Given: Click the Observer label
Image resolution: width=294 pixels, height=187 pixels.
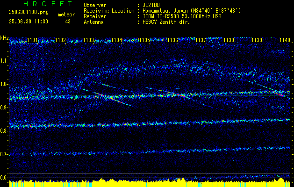Looking at the screenshot, I should point(95,5).
